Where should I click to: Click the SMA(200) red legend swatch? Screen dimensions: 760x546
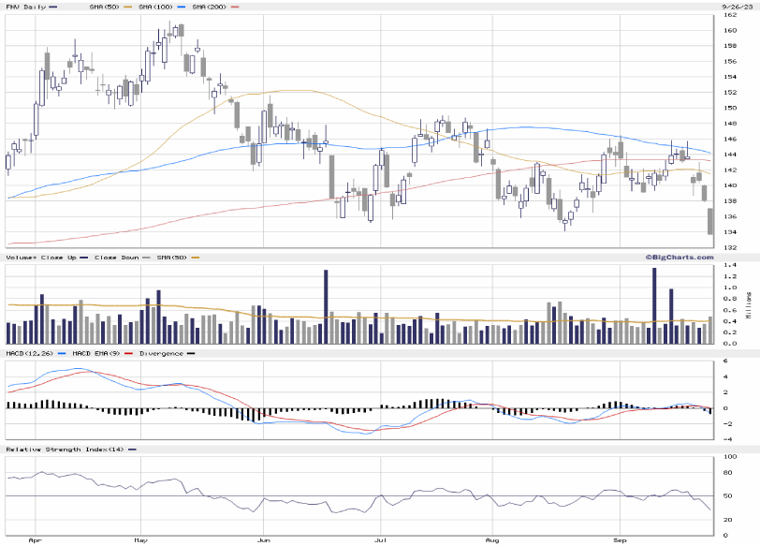[x=235, y=7]
